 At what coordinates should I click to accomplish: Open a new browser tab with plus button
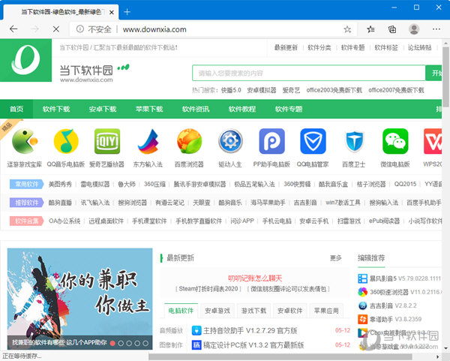point(127,11)
